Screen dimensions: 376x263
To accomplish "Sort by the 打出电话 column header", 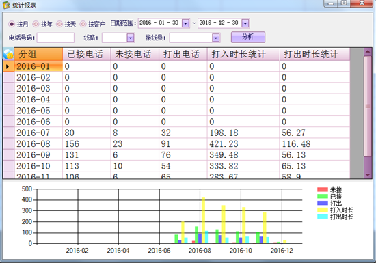I will coord(183,54).
